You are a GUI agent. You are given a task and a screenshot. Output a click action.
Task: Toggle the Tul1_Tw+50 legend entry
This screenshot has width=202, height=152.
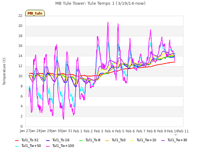tap(28, 146)
